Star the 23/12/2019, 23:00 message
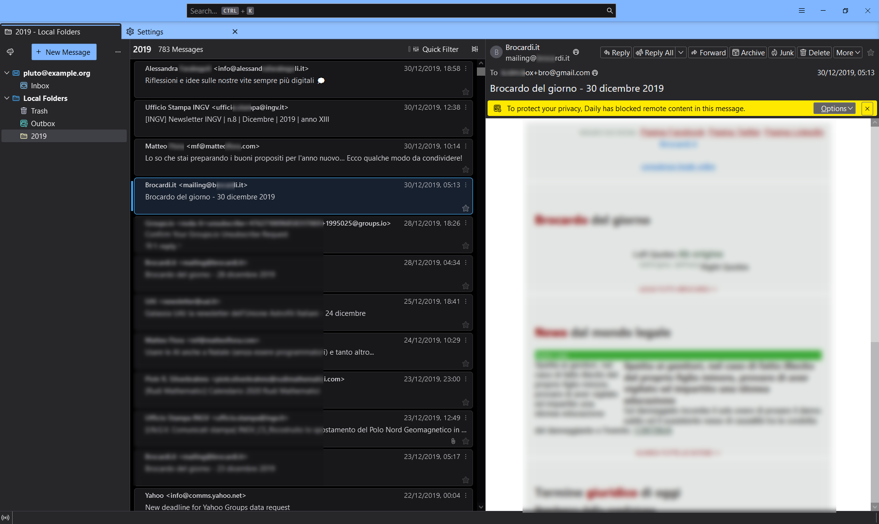The height and width of the screenshot is (524, 879). pos(466,402)
